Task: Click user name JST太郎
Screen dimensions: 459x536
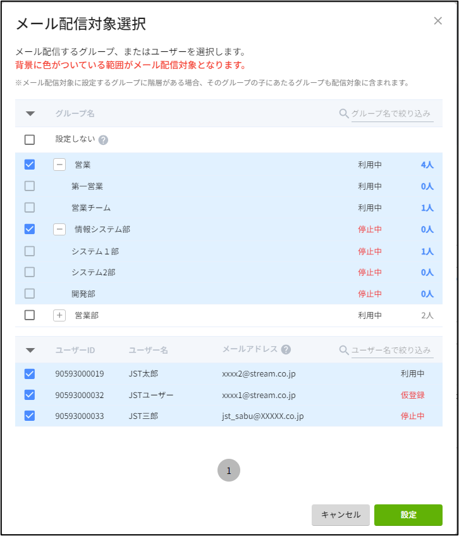Action: click(143, 374)
